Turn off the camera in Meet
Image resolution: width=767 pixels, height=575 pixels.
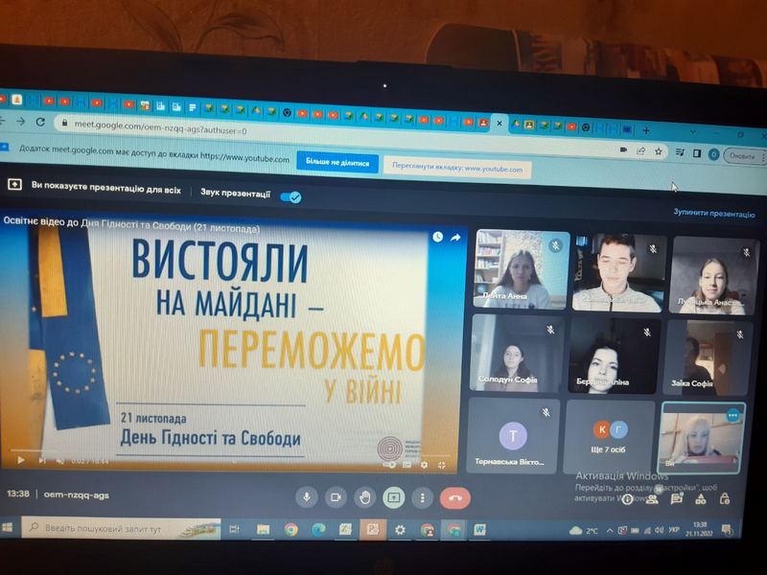pyautogui.click(x=336, y=497)
